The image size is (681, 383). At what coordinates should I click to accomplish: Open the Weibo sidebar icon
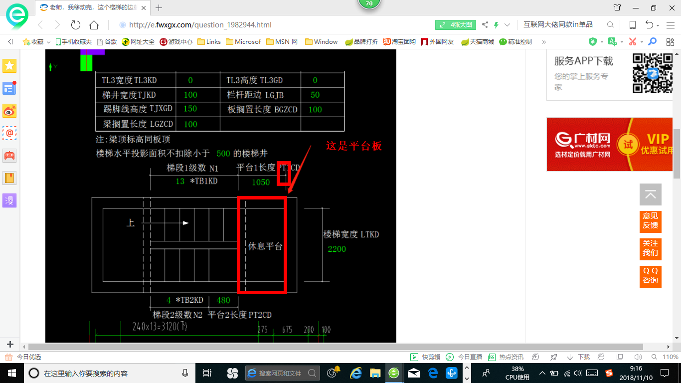pyautogui.click(x=9, y=111)
